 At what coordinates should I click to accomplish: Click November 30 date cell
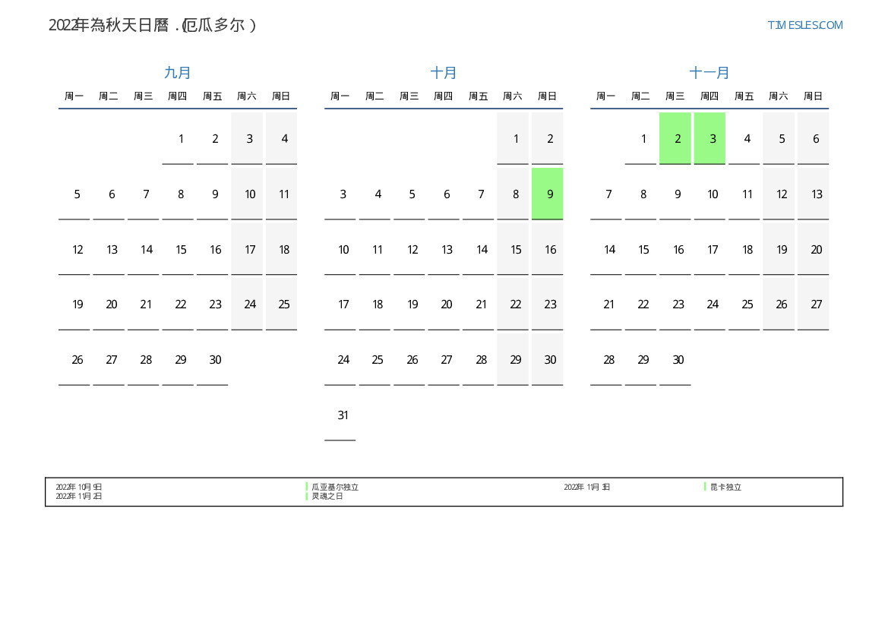tap(678, 360)
